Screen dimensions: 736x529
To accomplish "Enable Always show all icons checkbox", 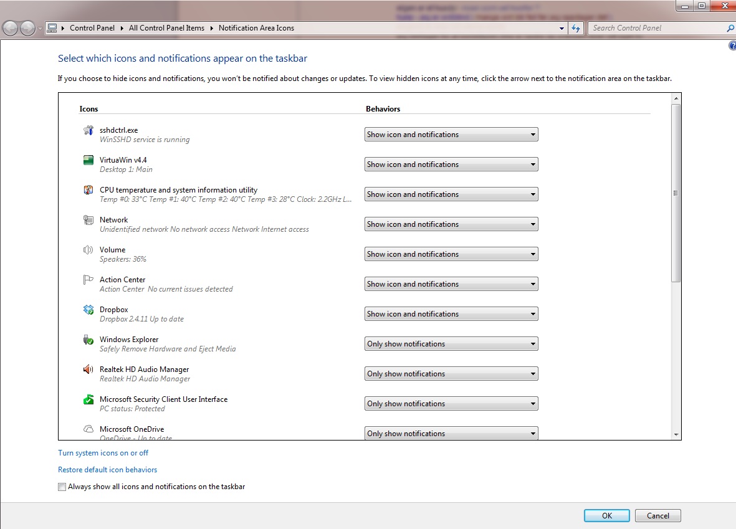I will 62,487.
